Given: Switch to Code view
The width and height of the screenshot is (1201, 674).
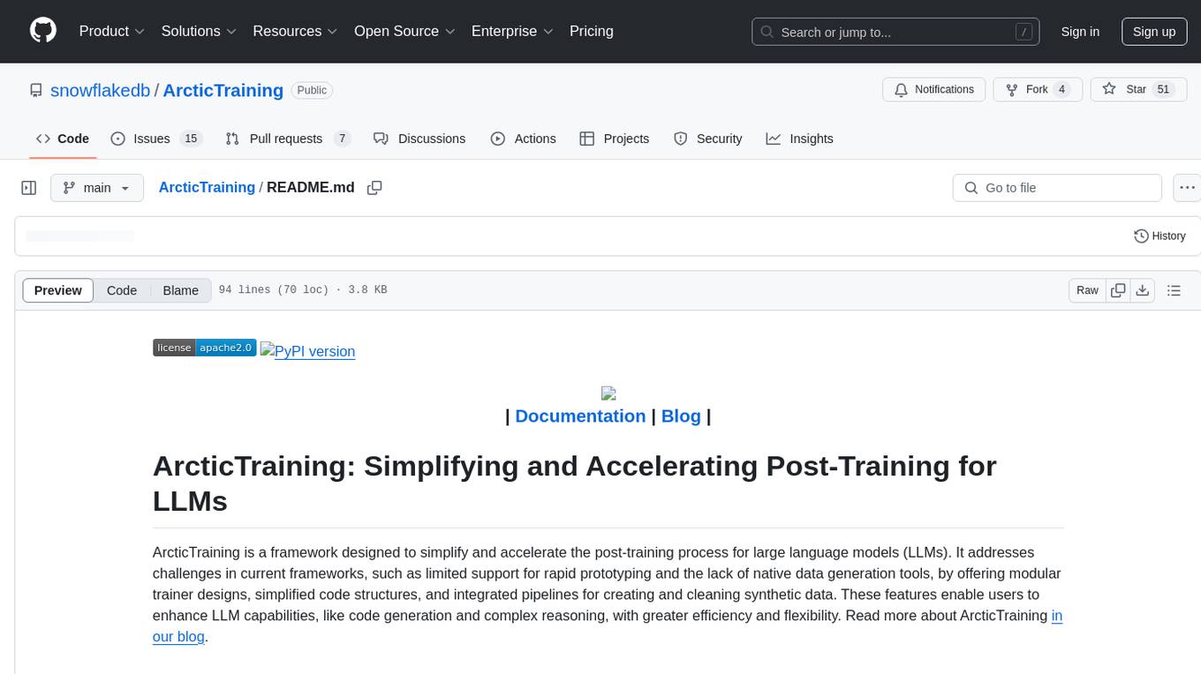Looking at the screenshot, I should click(x=122, y=290).
